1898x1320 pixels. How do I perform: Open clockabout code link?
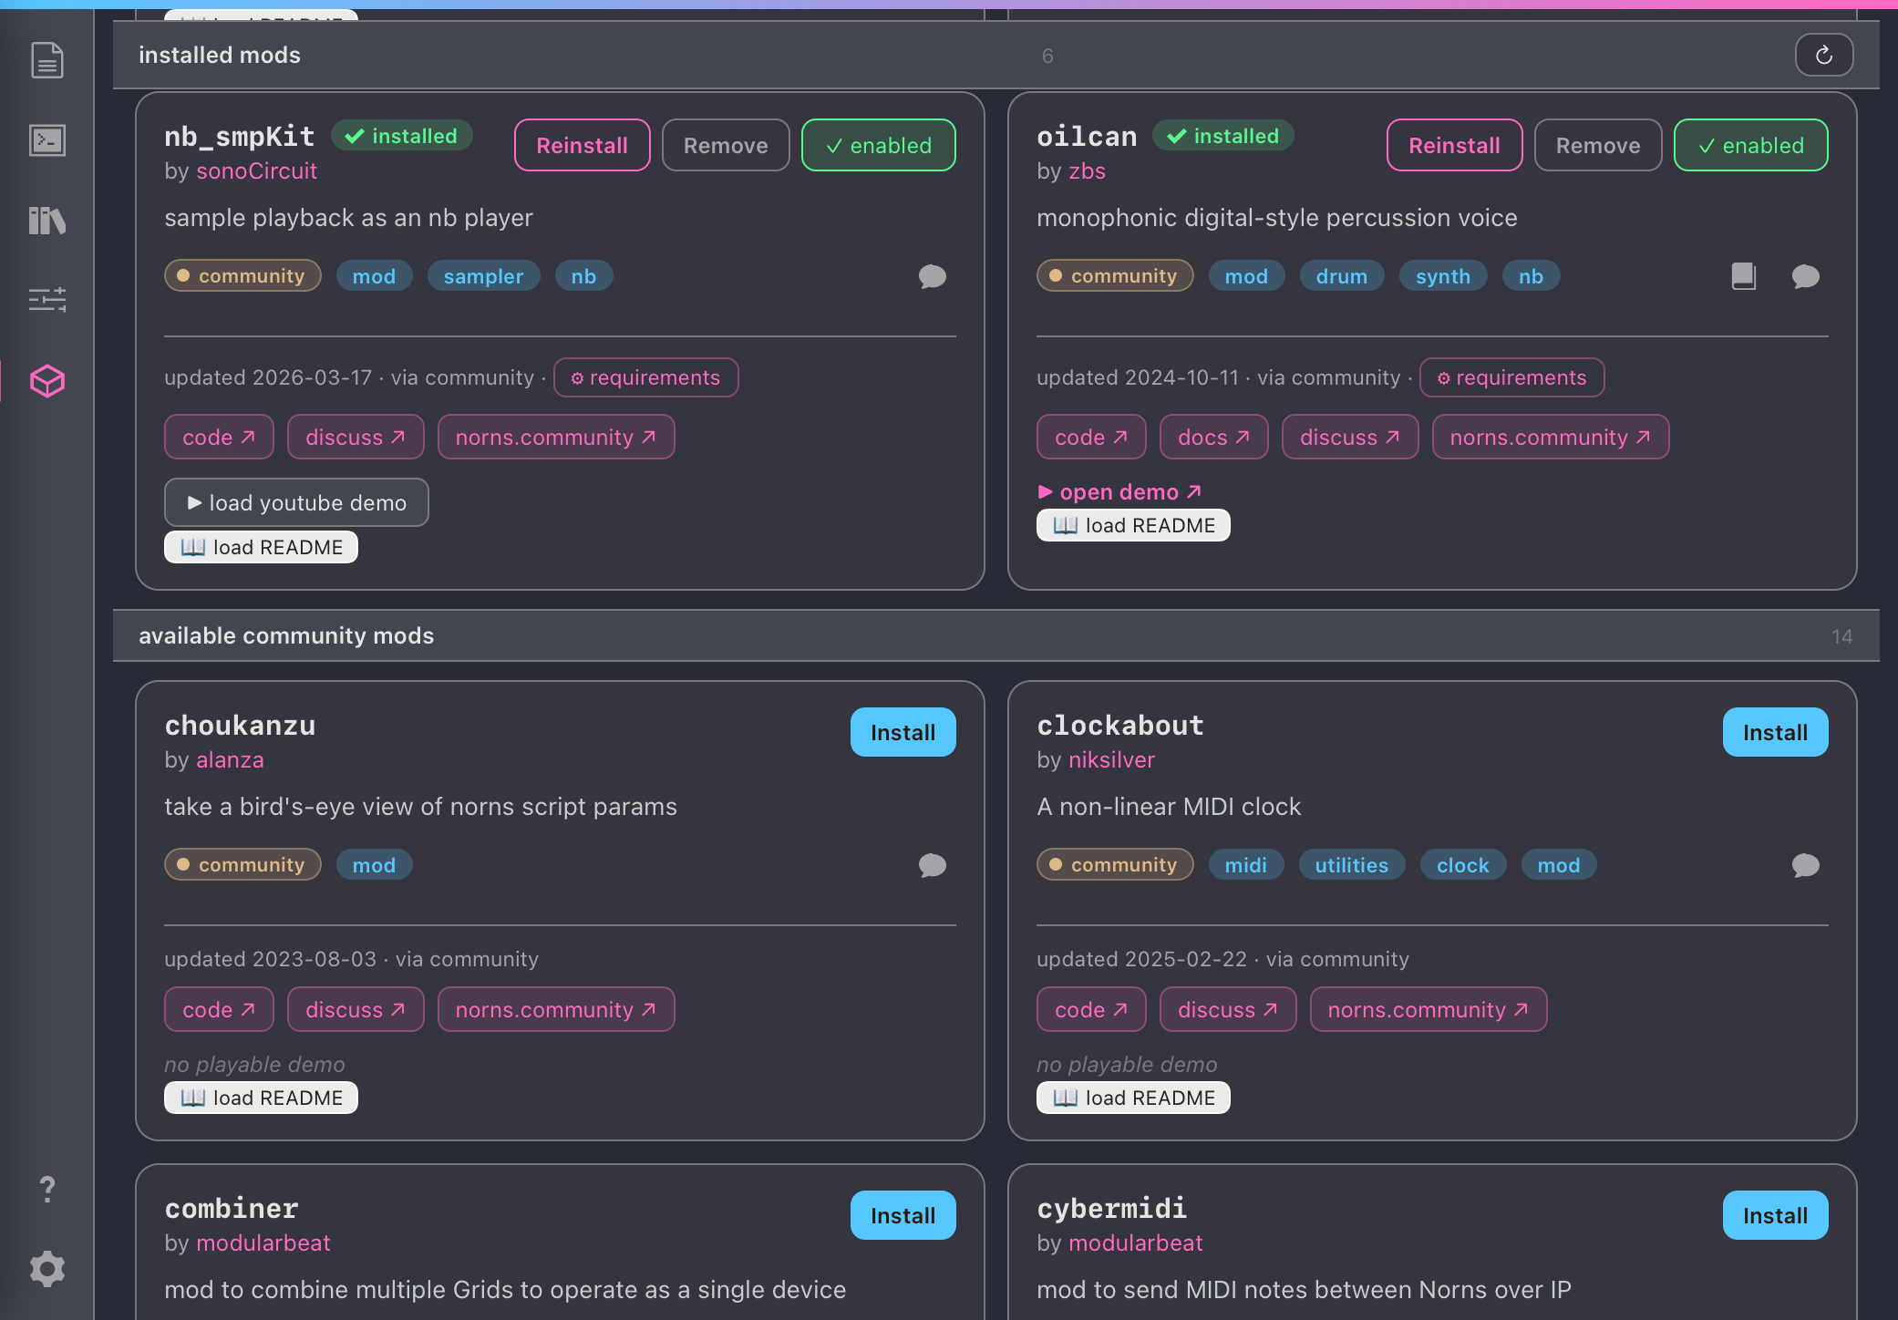tap(1091, 1010)
